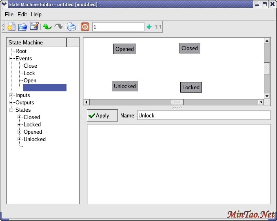Expand the Closed state node
The height and width of the screenshot is (221, 277).
point(20,117)
